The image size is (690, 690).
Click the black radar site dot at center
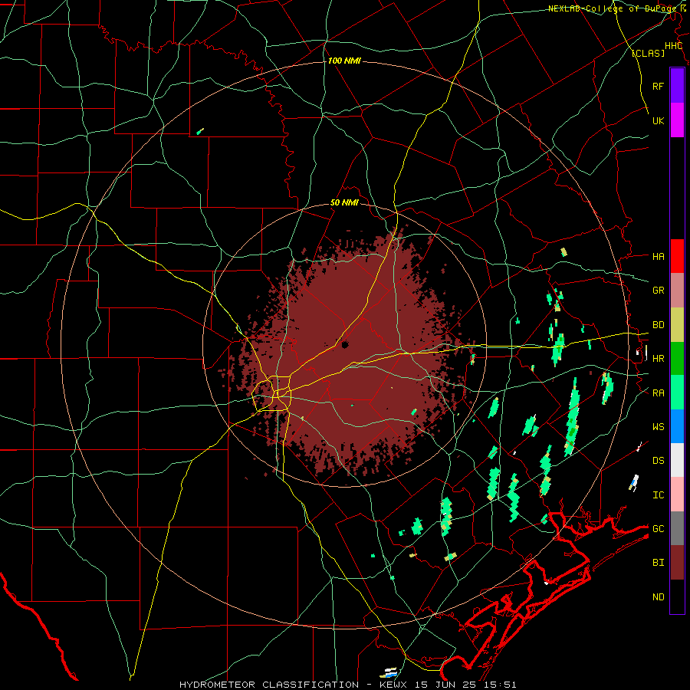coord(345,344)
